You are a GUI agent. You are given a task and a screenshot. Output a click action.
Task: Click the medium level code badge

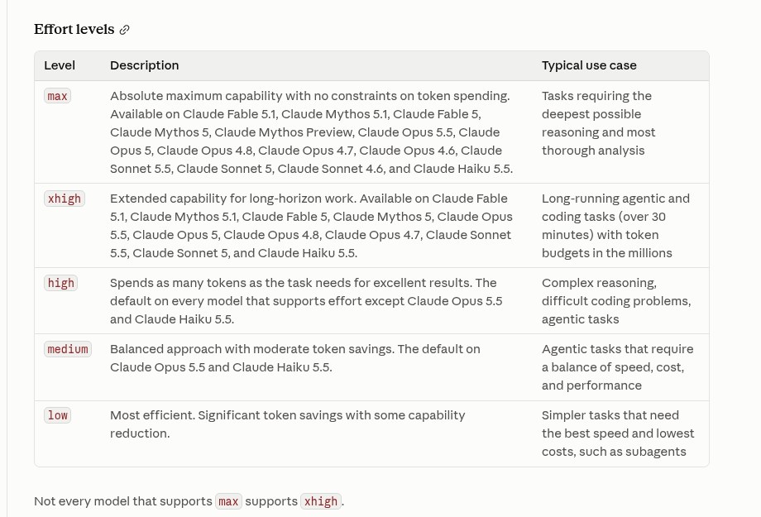[68, 349]
